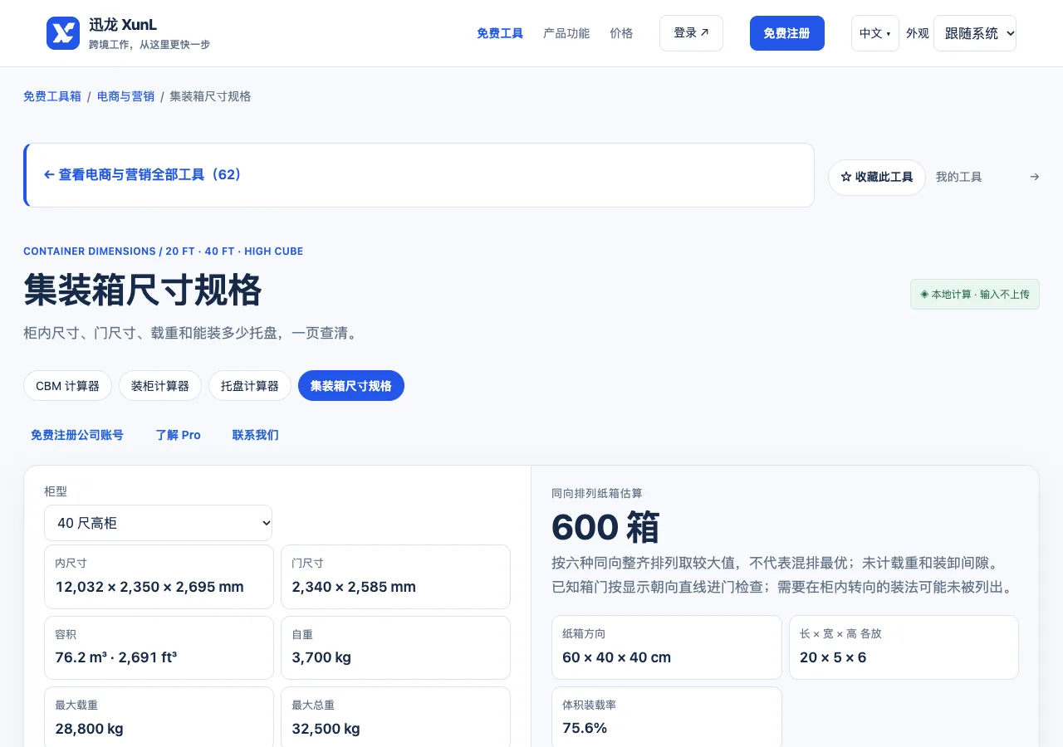
Task: Click the 体积装载率 value 75.6%
Action: pos(585,728)
